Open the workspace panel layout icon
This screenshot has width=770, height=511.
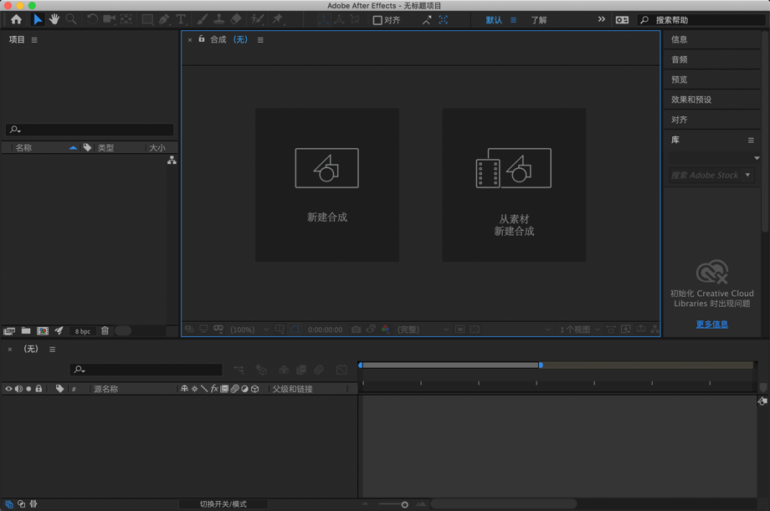622,20
